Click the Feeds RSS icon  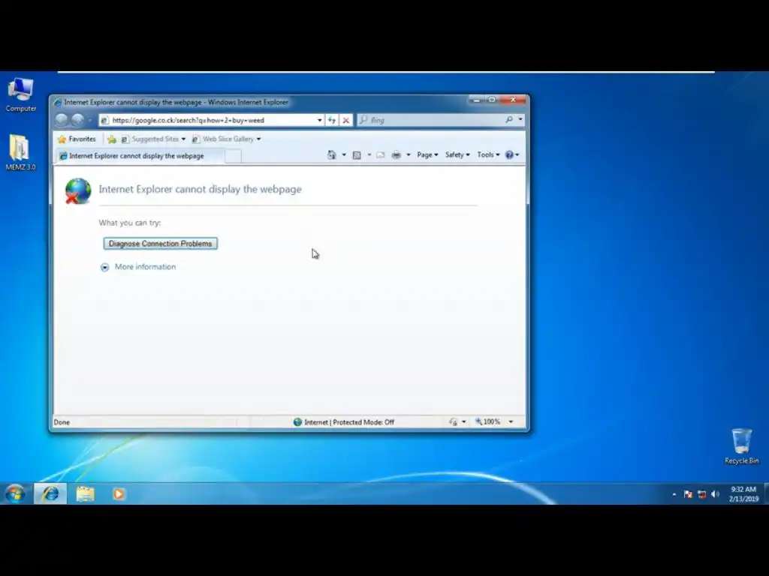coord(357,154)
